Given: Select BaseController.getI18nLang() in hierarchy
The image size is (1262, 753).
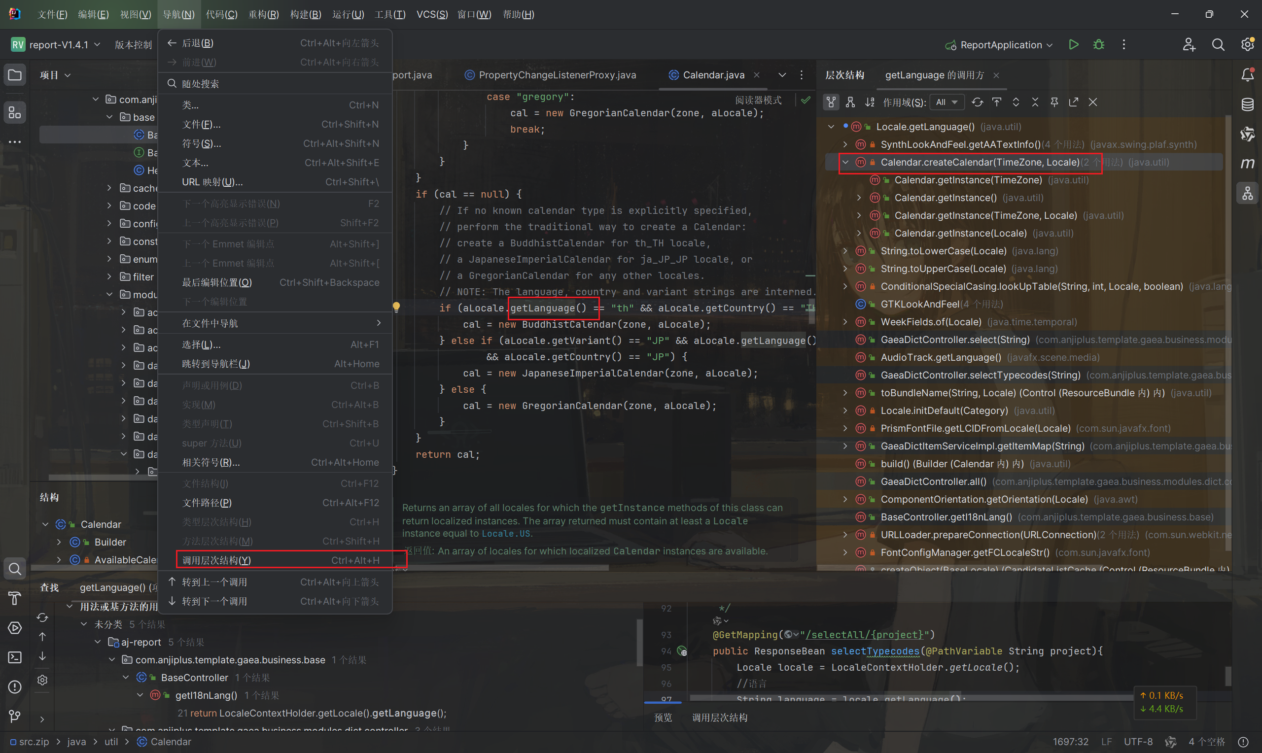Looking at the screenshot, I should (x=1024, y=517).
